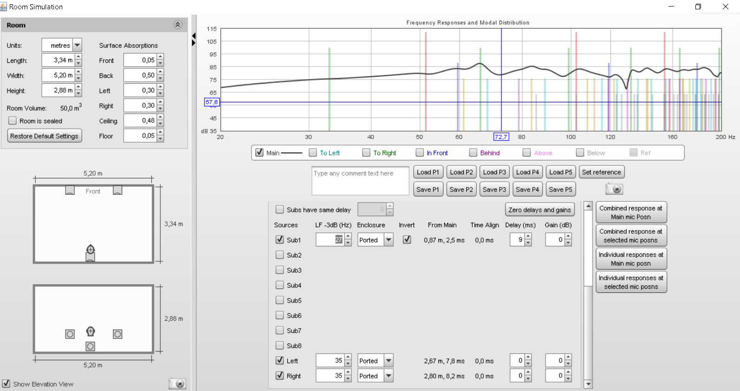Select the listener head icon in the plan view

coord(91,250)
